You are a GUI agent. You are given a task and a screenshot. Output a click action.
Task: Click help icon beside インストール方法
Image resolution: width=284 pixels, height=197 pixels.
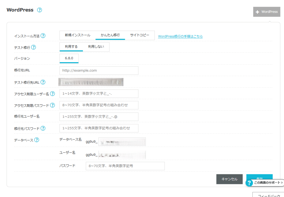click(x=43, y=36)
